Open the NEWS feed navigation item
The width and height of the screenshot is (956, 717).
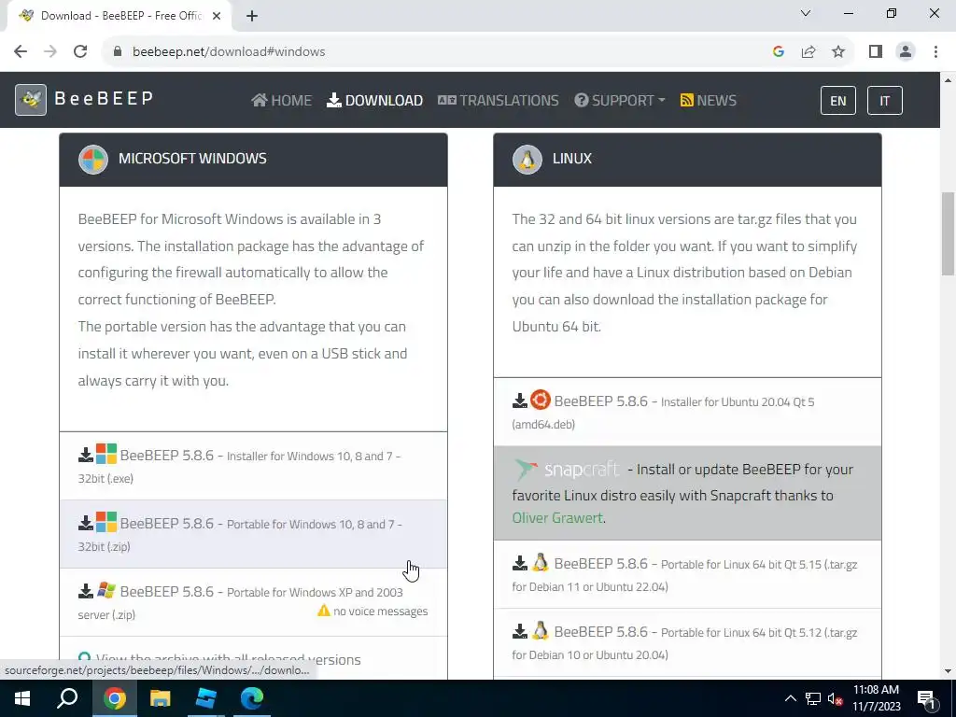click(708, 100)
